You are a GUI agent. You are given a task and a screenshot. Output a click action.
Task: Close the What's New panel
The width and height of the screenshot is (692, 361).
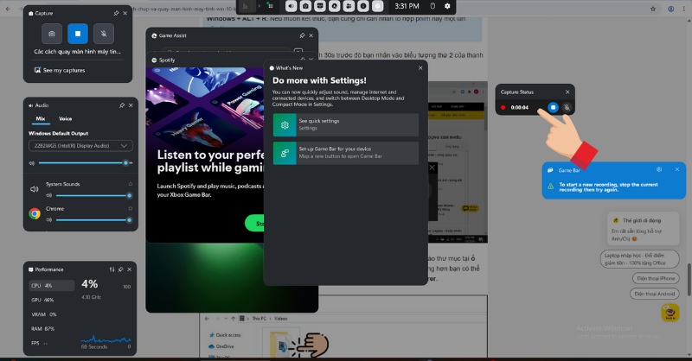(420, 68)
